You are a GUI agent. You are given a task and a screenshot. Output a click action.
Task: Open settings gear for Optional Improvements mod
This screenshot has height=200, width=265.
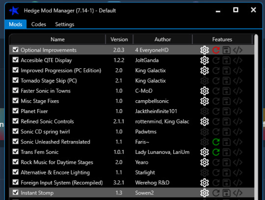click(205, 50)
